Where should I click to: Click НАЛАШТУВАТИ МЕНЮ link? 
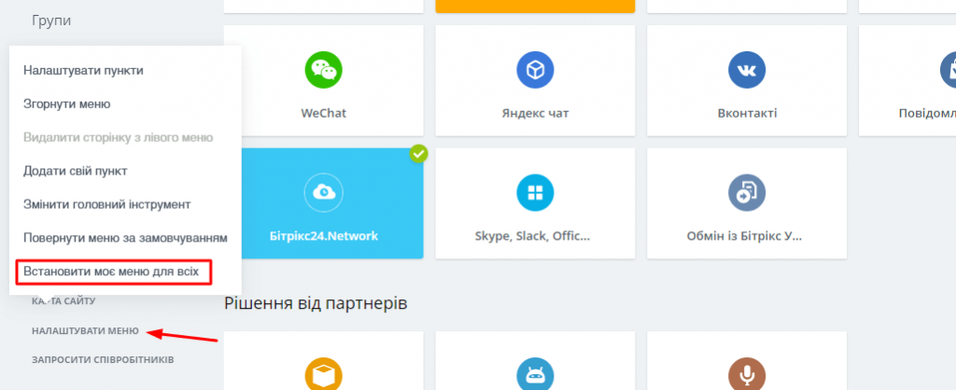85,331
